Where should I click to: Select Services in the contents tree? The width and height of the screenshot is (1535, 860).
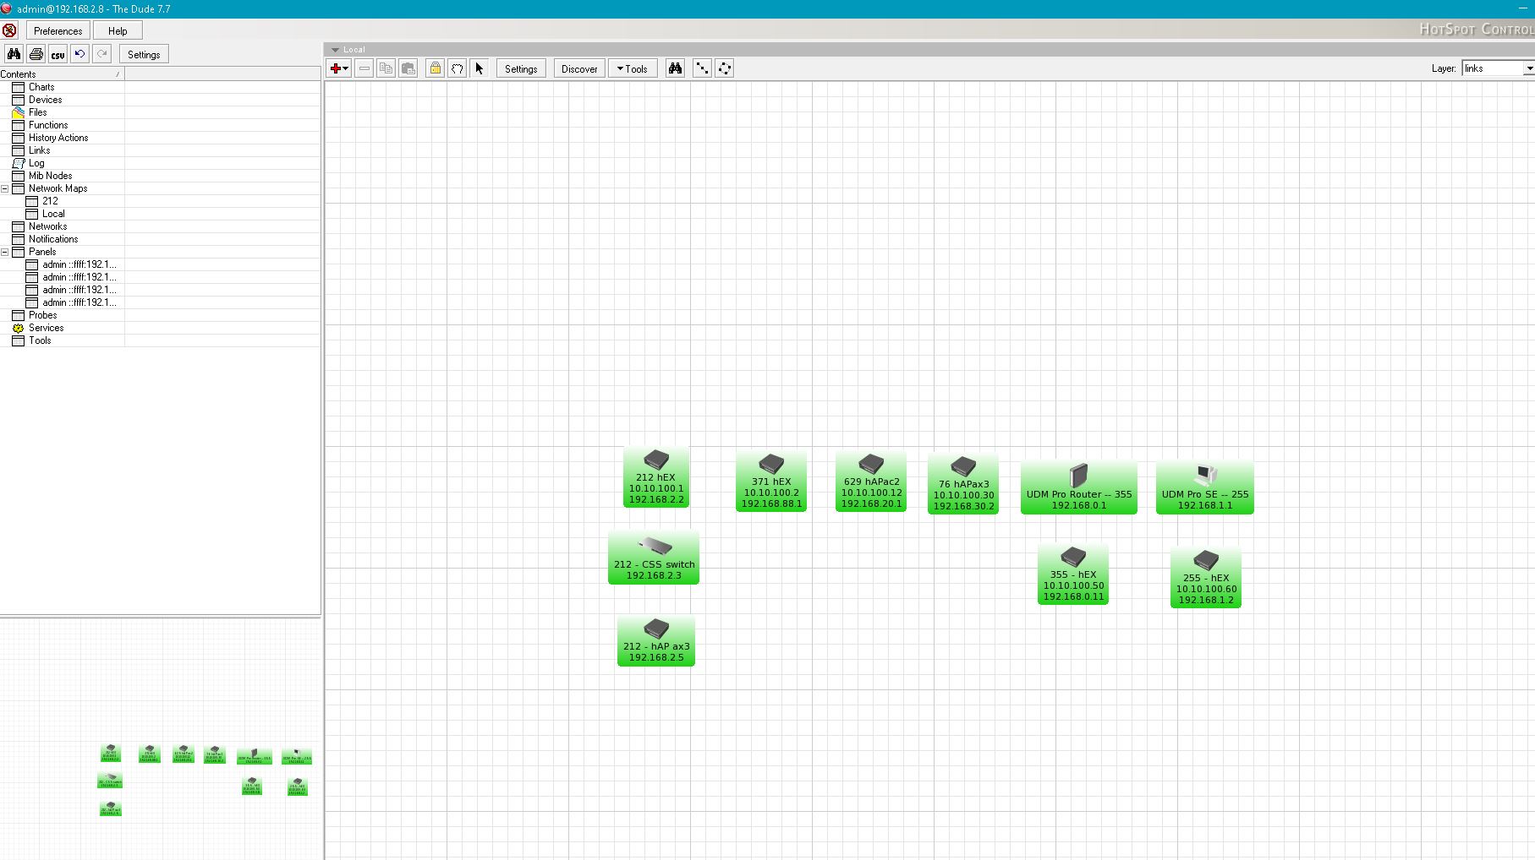tap(46, 328)
